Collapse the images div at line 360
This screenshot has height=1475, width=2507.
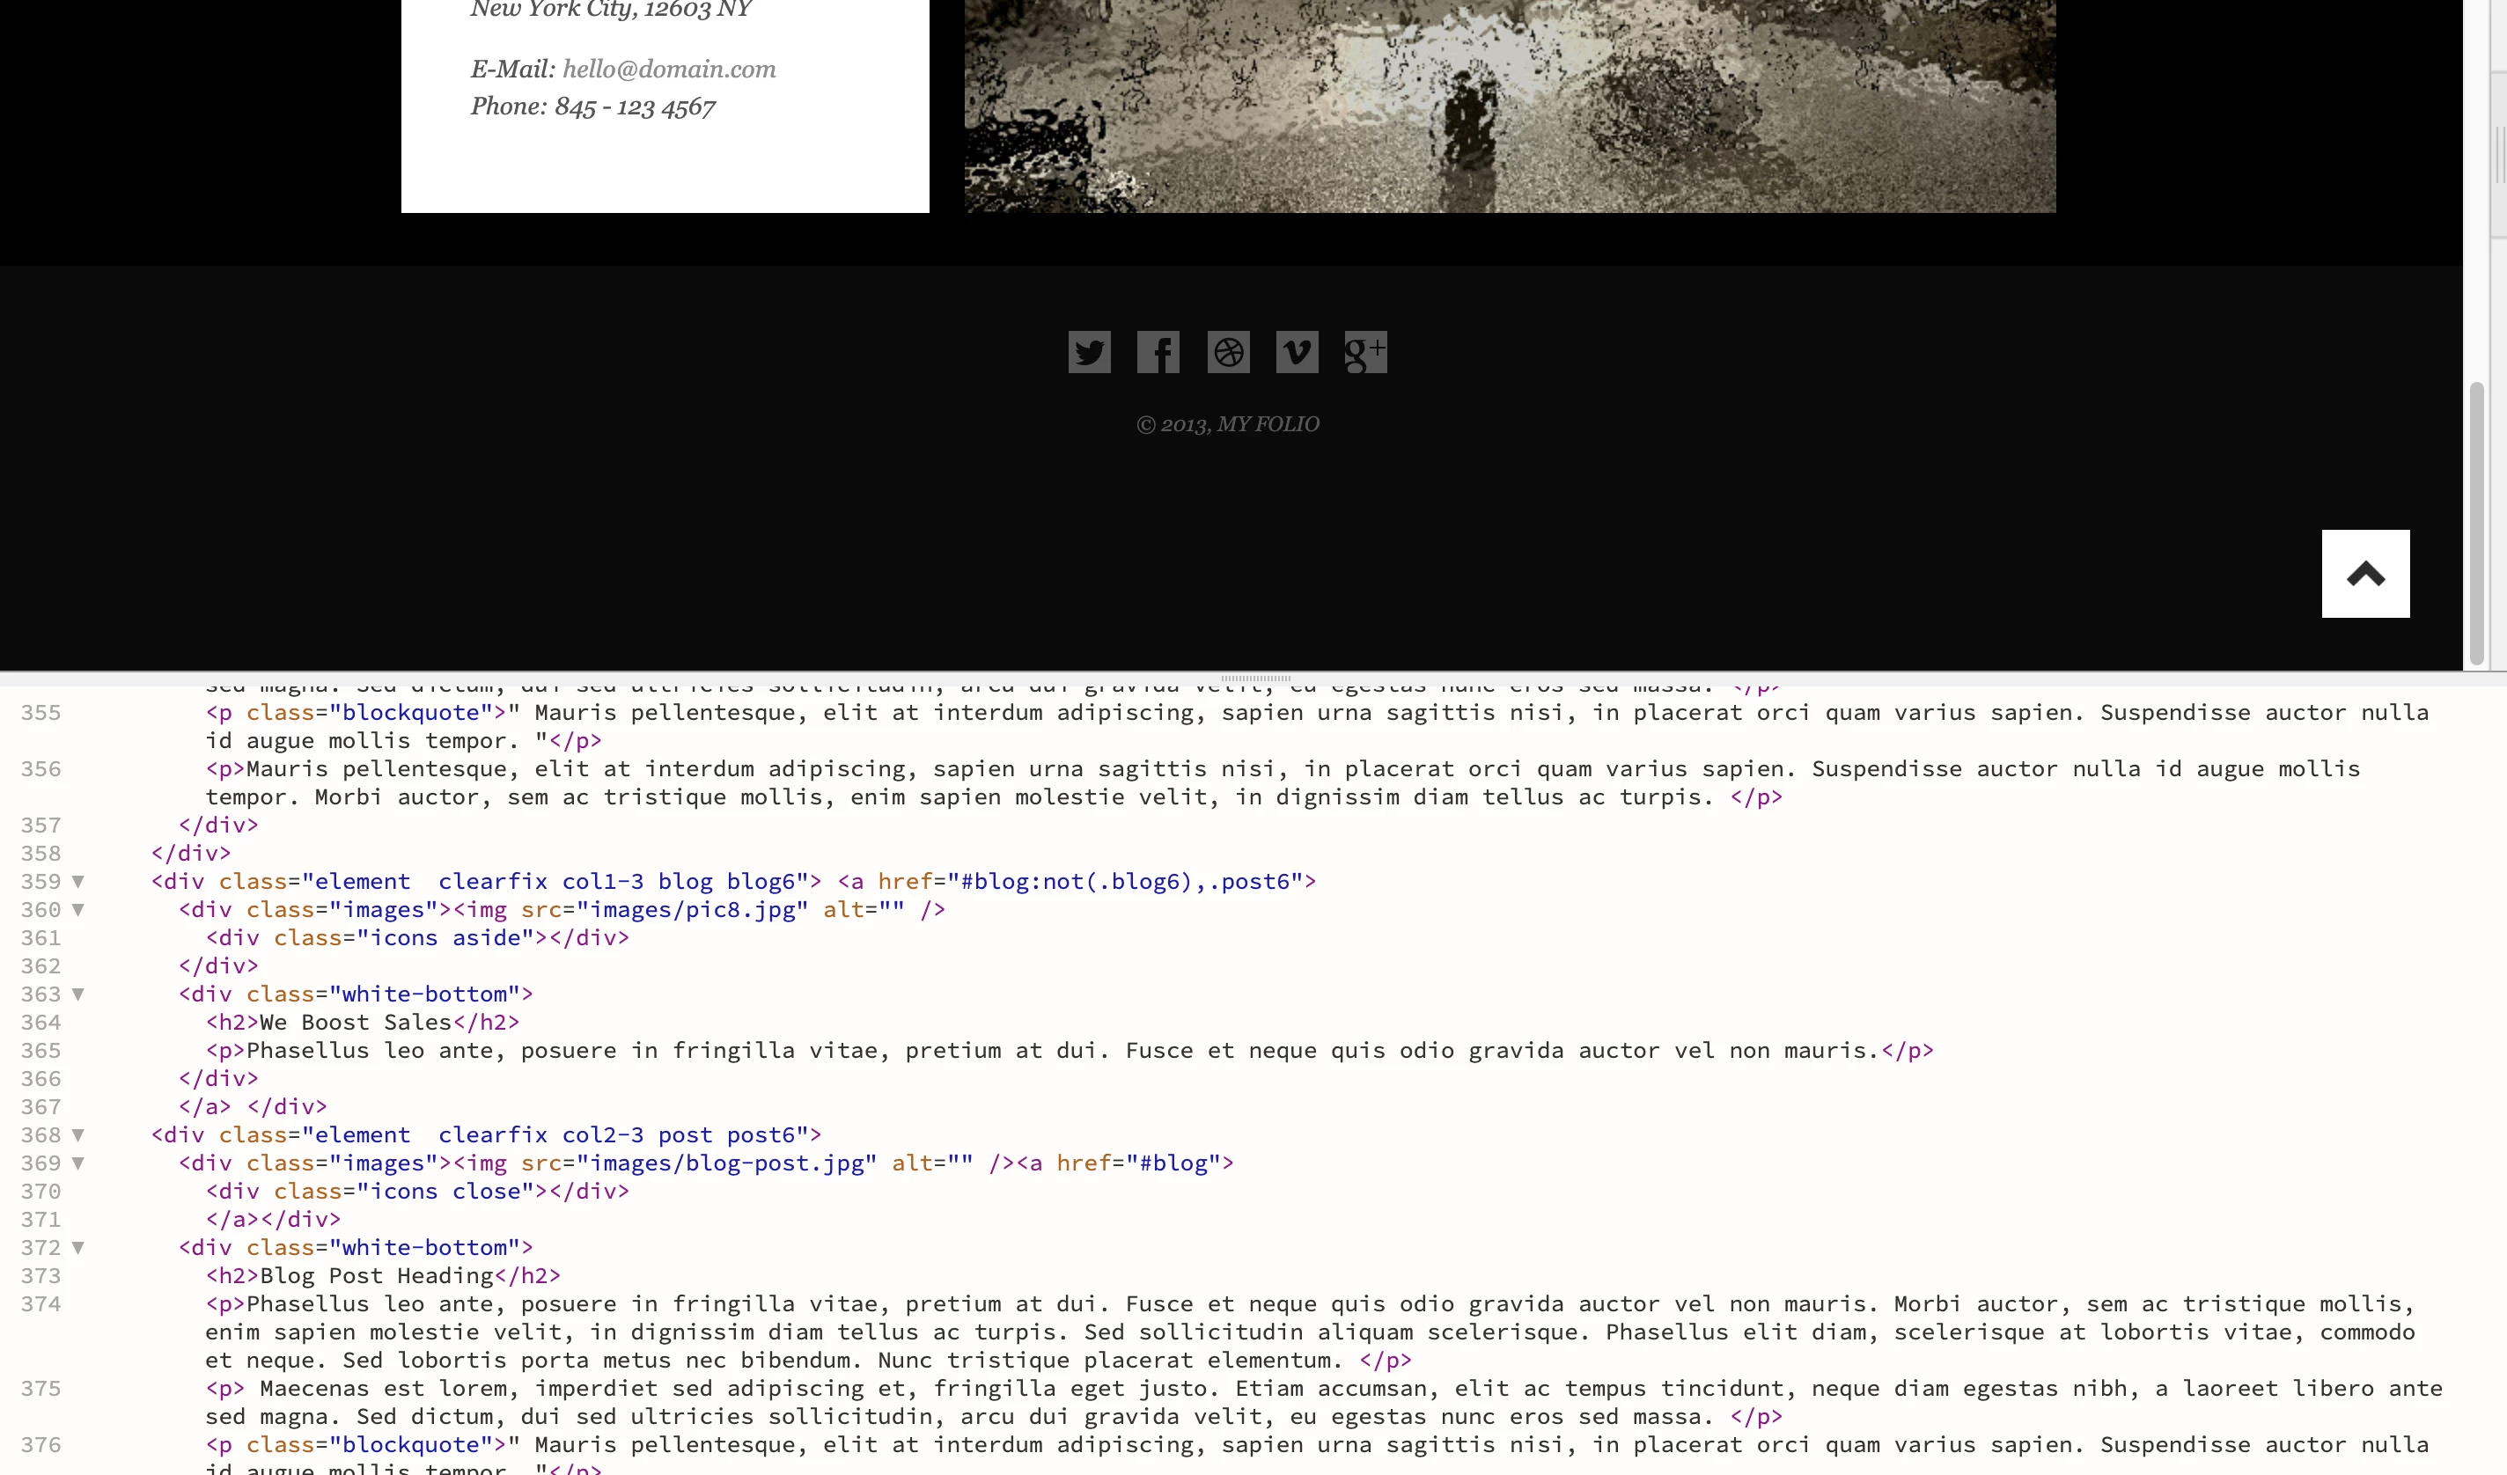tap(77, 909)
